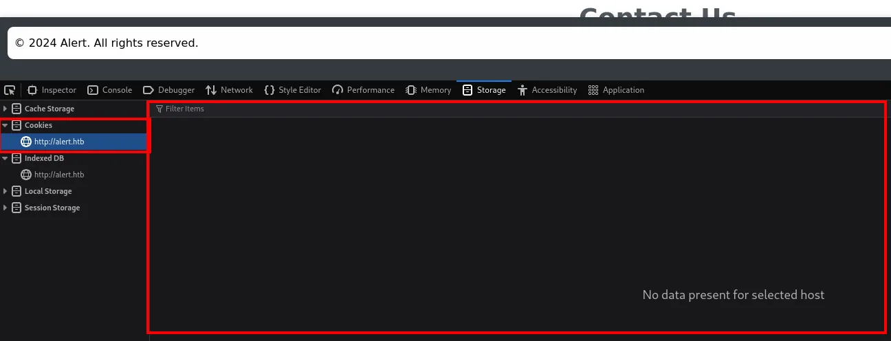Click the '© 2024 Alert. All rights reserved.' footer text
Screen dimensions: 891x341
pyautogui.click(x=107, y=43)
